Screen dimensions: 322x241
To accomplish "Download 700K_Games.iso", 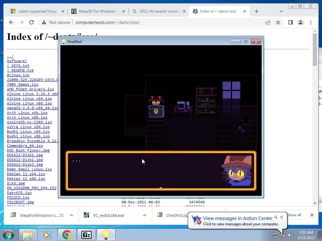I will tap(23, 84).
